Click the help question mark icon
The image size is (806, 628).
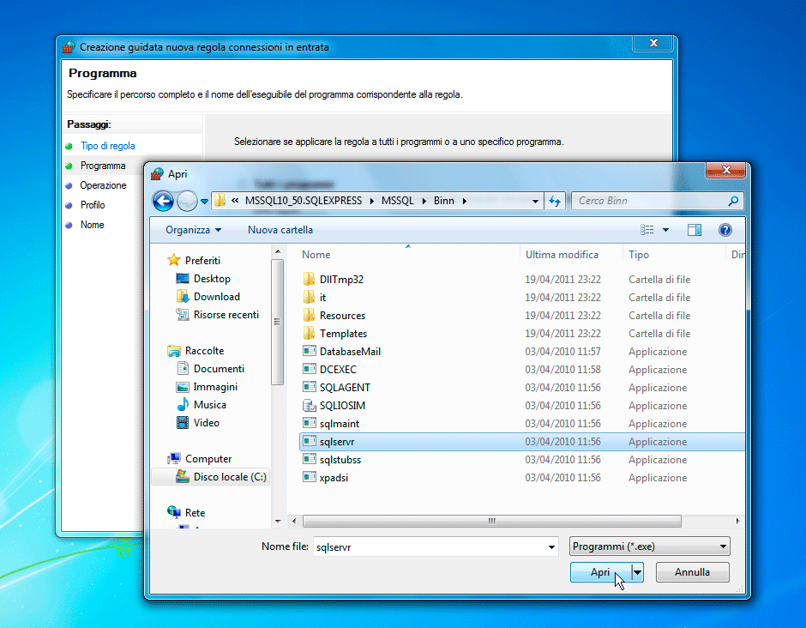click(x=725, y=230)
